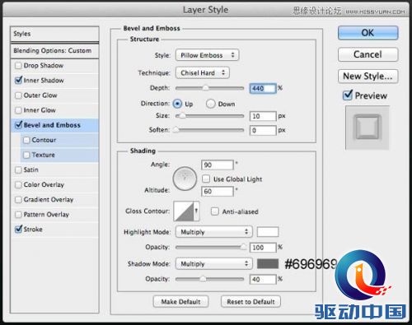Open the Outer Glow settings row

(x=54, y=95)
